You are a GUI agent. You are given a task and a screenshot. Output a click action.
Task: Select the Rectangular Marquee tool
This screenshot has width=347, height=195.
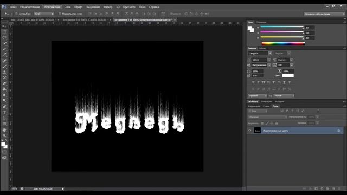4,32
